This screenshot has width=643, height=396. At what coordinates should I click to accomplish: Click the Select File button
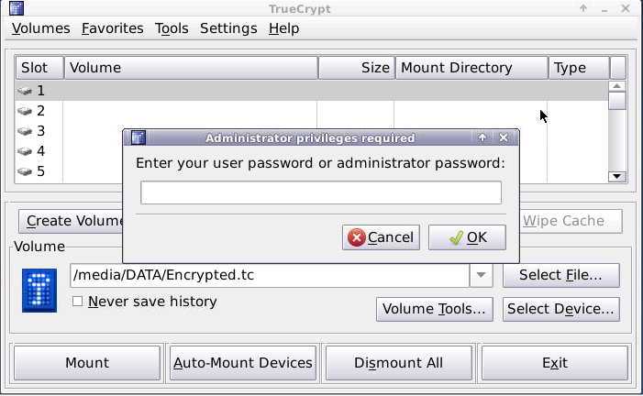(560, 275)
